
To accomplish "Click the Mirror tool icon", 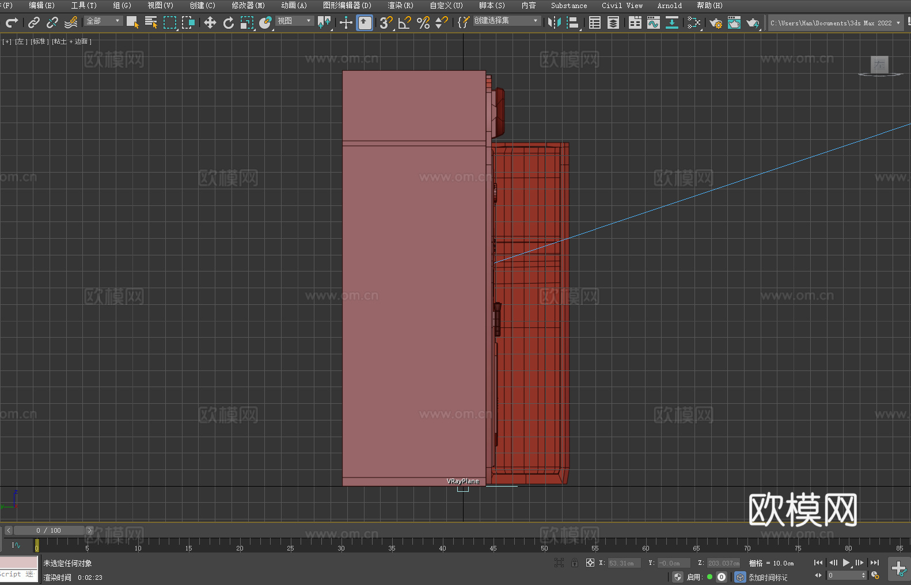I will point(555,22).
